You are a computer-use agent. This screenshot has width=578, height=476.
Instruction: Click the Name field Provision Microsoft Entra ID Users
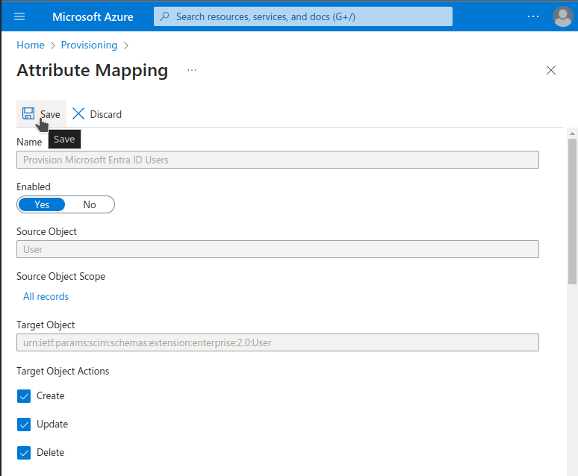(x=278, y=160)
